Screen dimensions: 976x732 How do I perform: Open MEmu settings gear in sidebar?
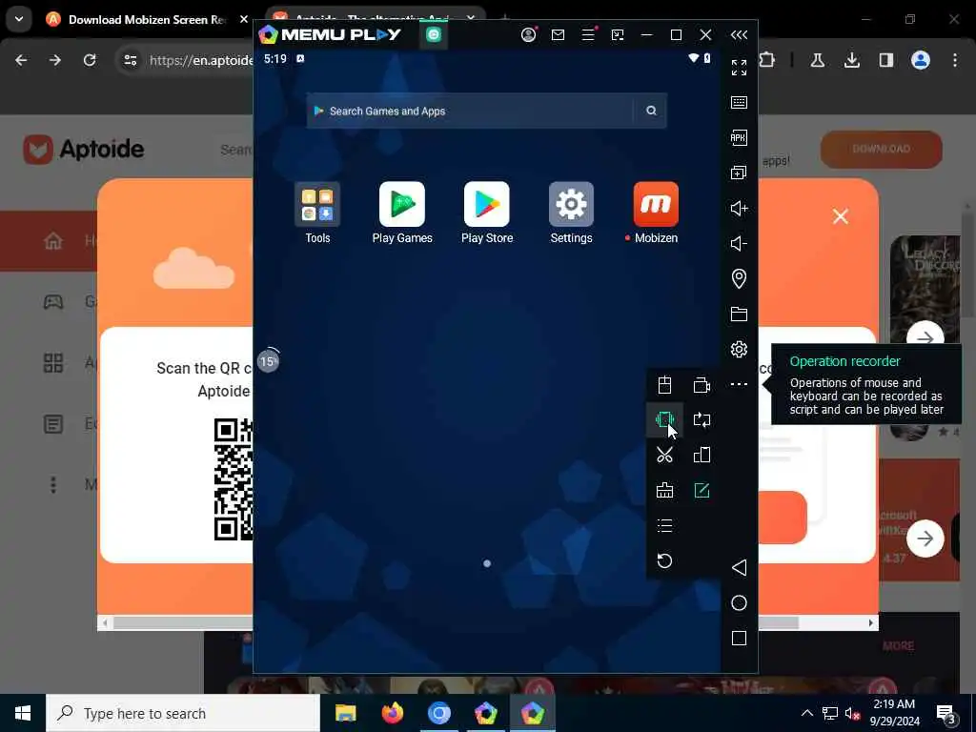(x=739, y=349)
